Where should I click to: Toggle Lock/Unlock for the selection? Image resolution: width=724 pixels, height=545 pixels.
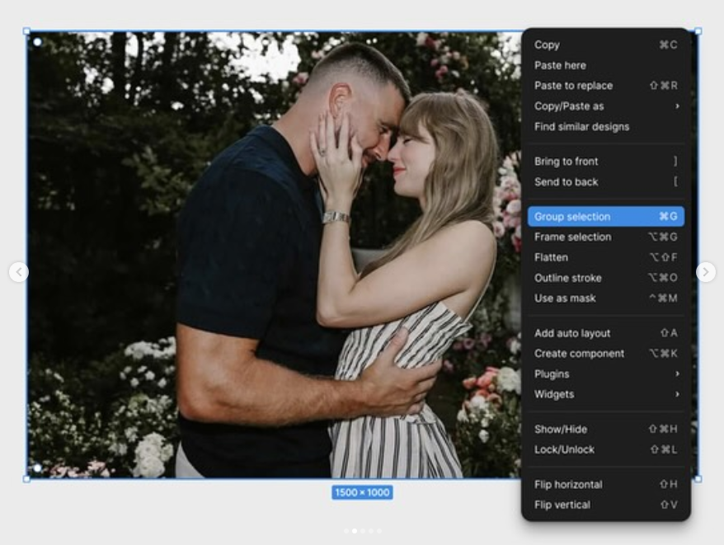click(605, 449)
